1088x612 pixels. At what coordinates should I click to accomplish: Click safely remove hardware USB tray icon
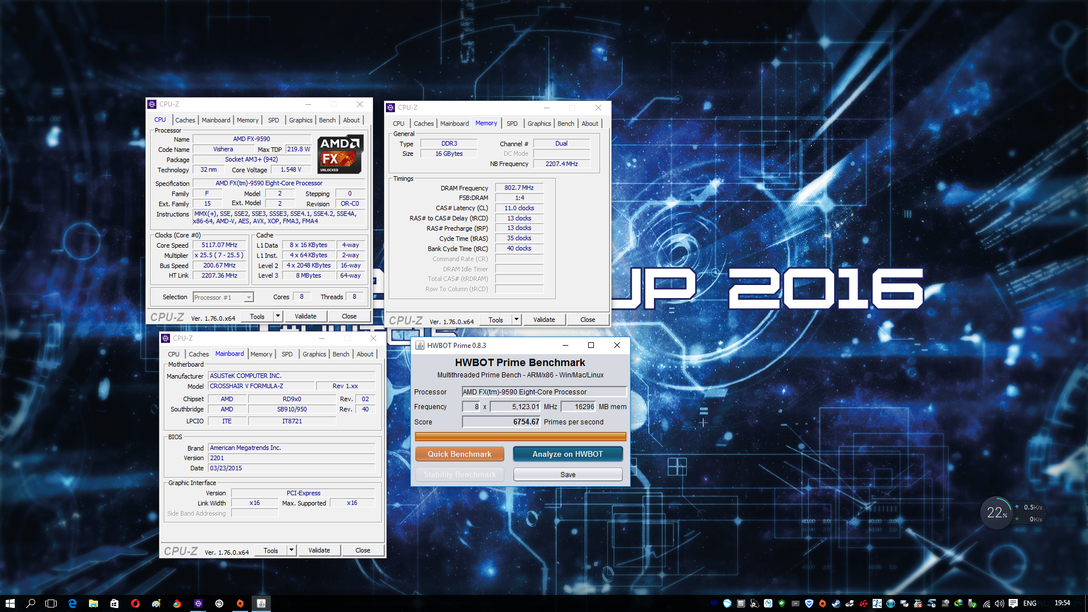coord(972,603)
